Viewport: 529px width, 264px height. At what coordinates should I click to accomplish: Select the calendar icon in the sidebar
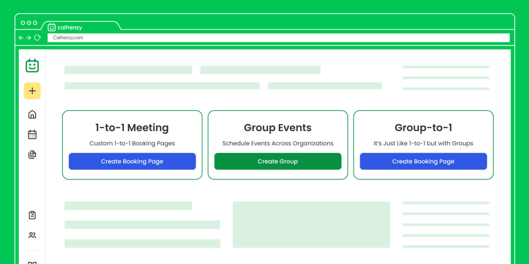pos(32,134)
